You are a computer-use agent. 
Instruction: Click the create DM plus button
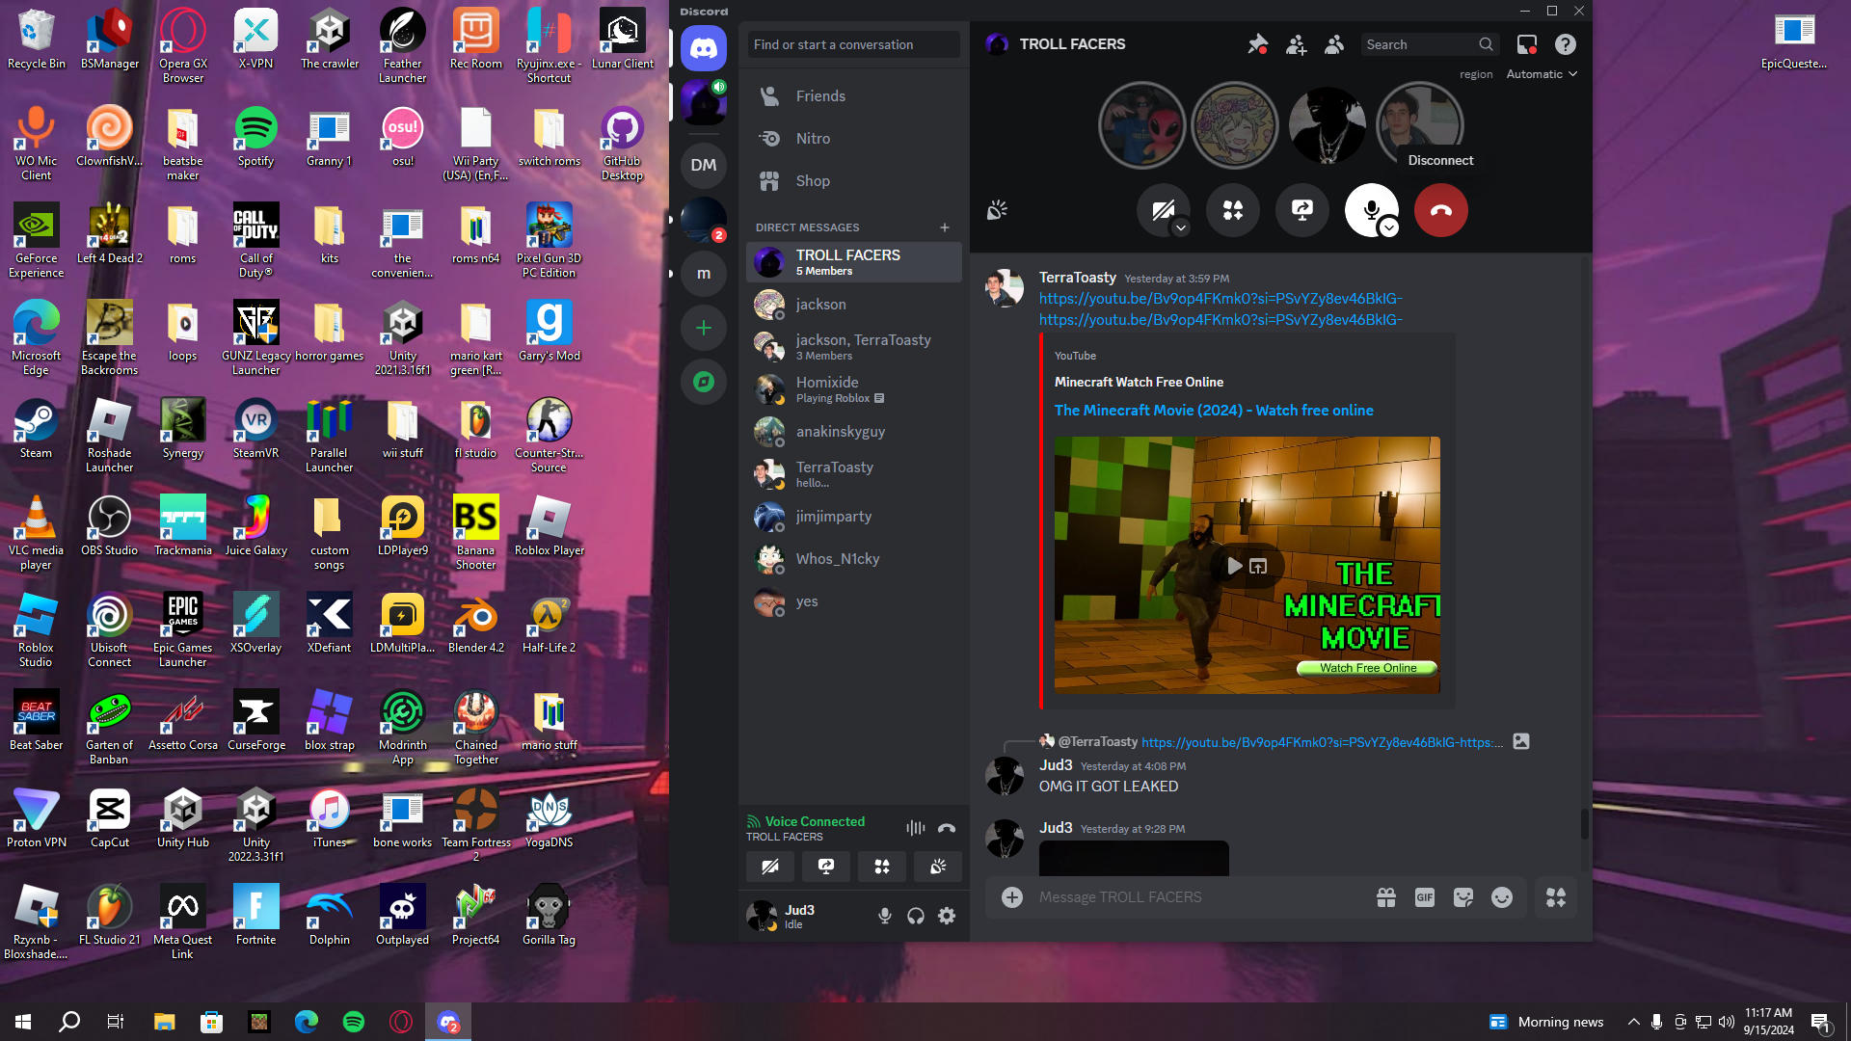945,227
